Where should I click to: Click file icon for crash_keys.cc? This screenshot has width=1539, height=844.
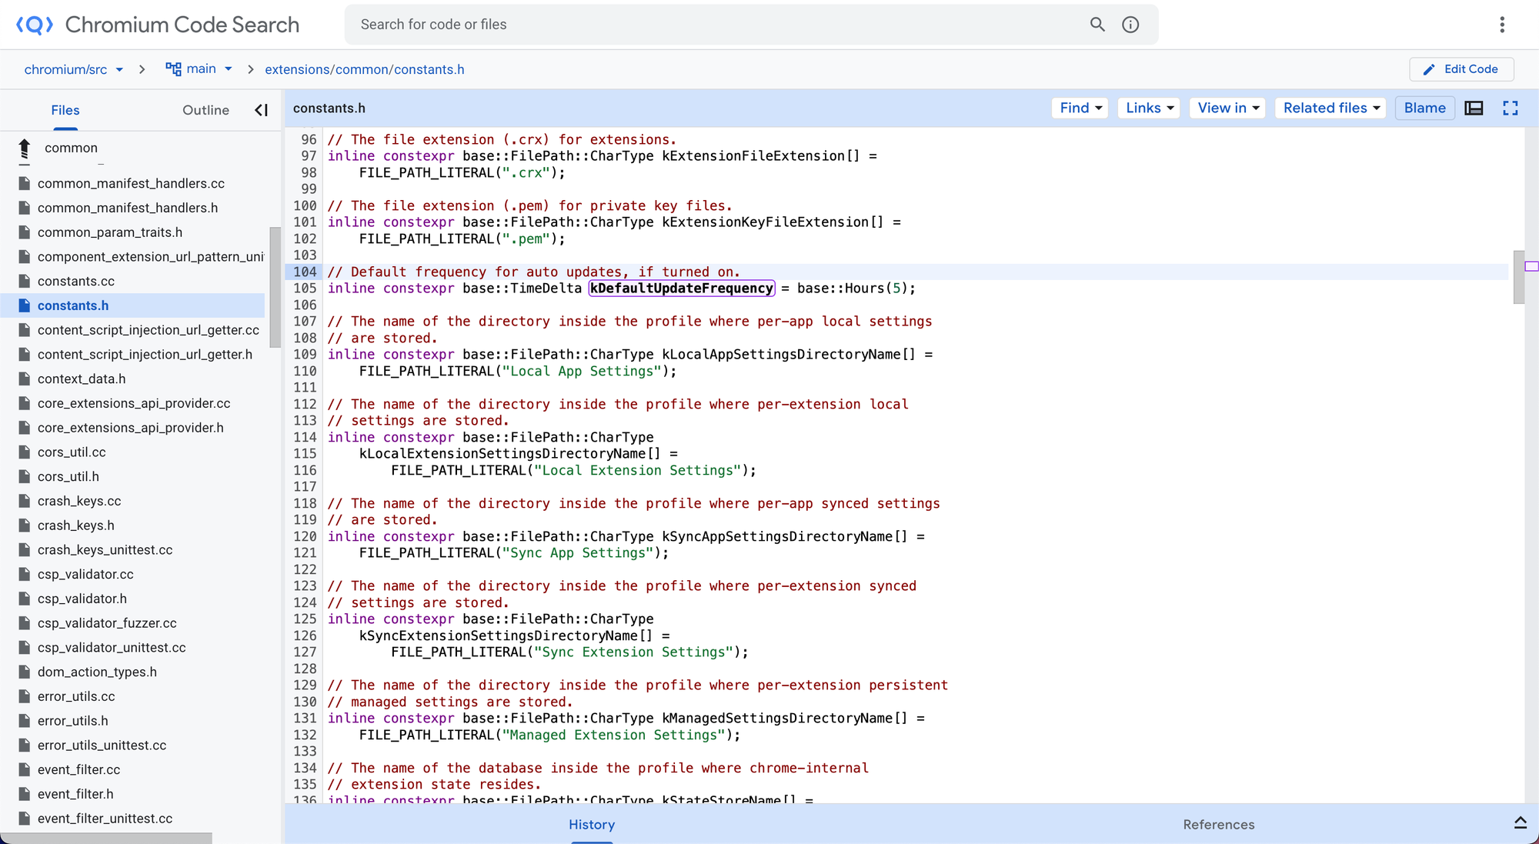[x=25, y=501]
